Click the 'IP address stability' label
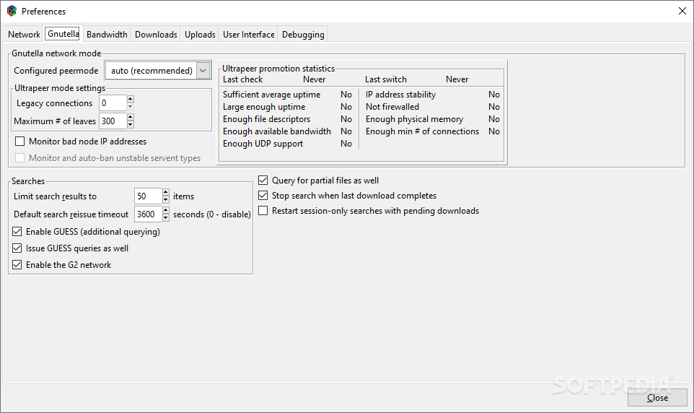This screenshot has height=413, width=694. 400,95
